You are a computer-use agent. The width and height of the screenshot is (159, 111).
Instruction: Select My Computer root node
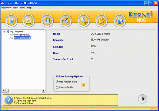click(17, 32)
